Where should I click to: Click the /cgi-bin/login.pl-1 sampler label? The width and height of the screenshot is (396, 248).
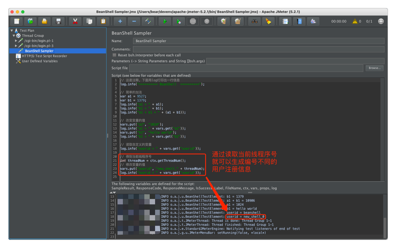tap(39, 41)
